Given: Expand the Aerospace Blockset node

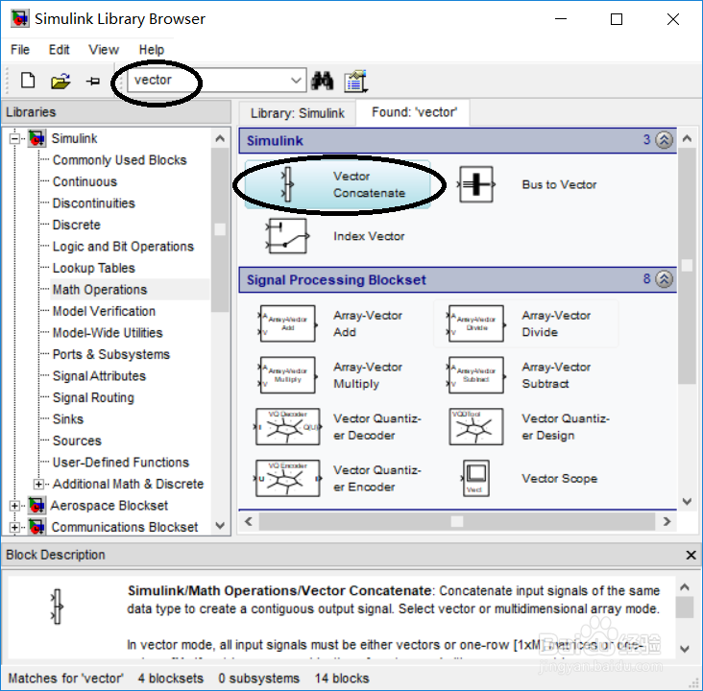Looking at the screenshot, I should [x=14, y=506].
